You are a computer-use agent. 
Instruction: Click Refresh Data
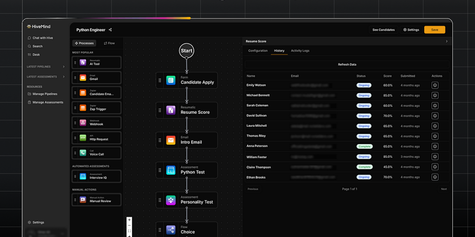coord(347,65)
